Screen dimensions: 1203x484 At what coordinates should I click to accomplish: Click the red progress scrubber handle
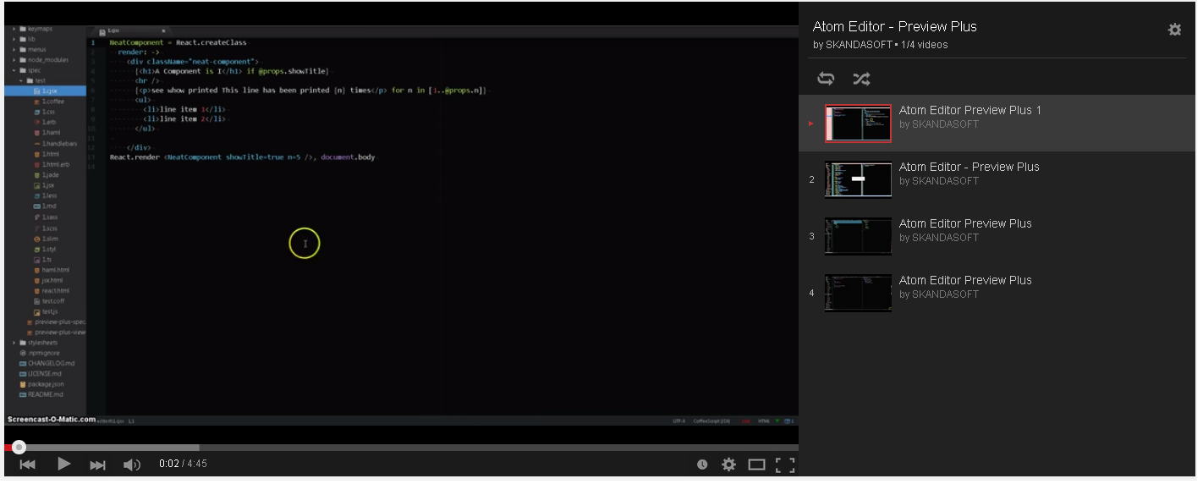19,448
